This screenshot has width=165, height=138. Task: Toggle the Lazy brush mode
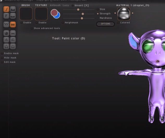(x=66, y=5)
